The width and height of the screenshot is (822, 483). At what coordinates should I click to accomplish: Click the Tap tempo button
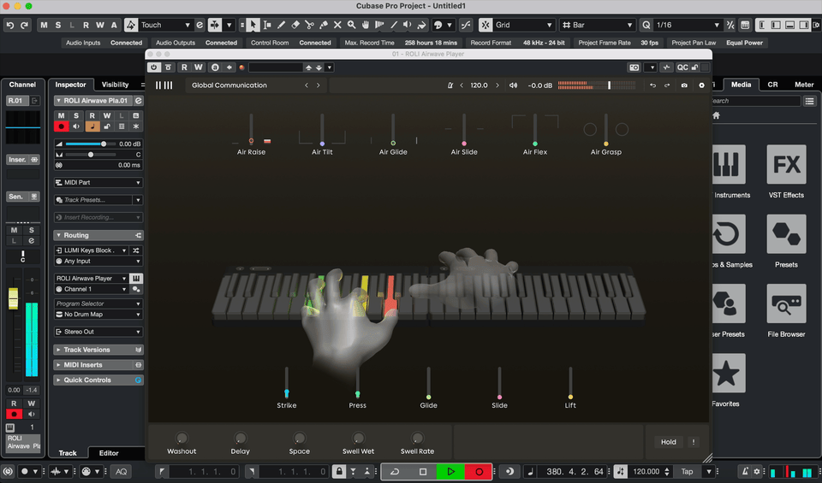(x=687, y=472)
